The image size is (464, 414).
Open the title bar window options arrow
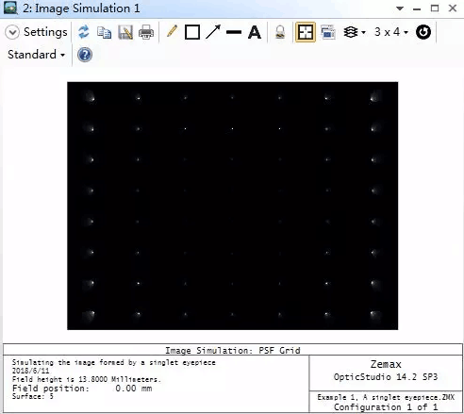400,8
